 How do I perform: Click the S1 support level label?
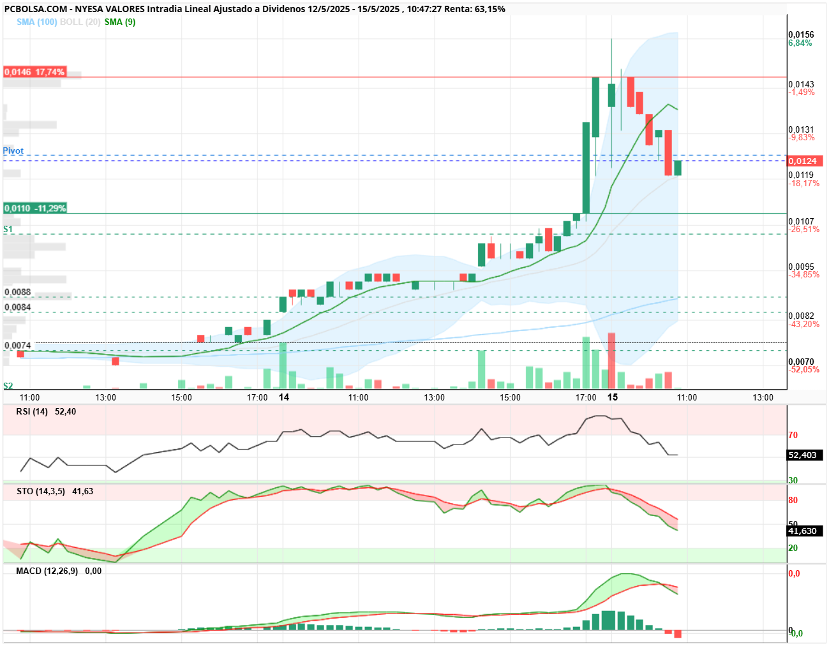tap(8, 229)
